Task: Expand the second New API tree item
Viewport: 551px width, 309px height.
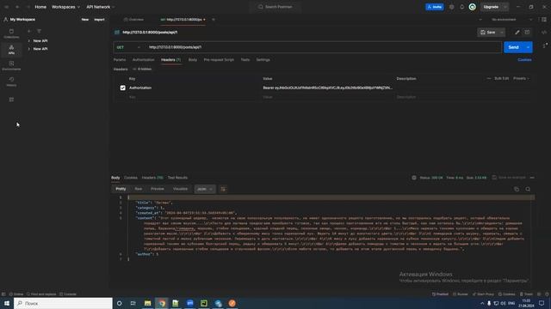Action: click(28, 49)
